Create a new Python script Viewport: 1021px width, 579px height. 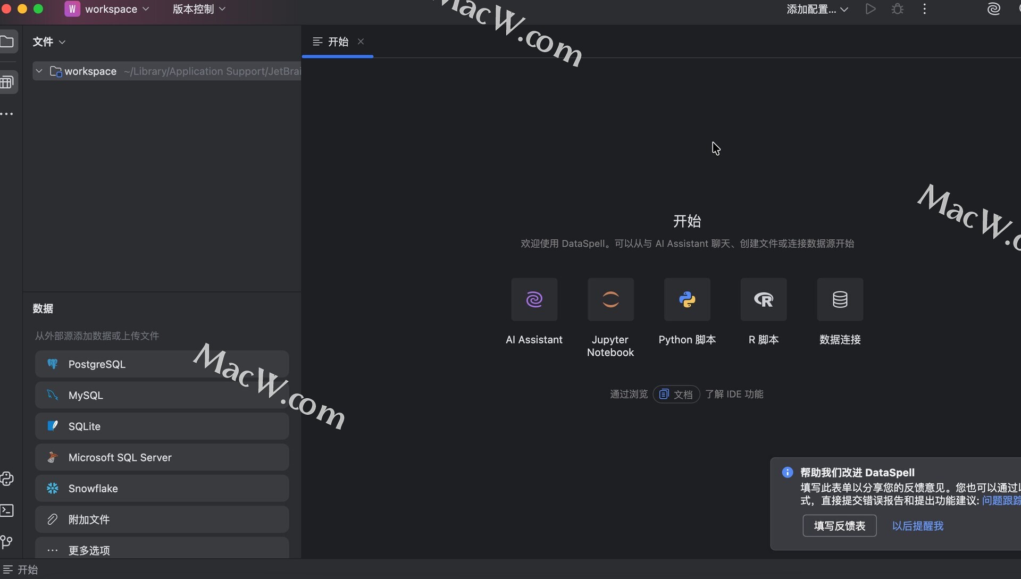(687, 299)
